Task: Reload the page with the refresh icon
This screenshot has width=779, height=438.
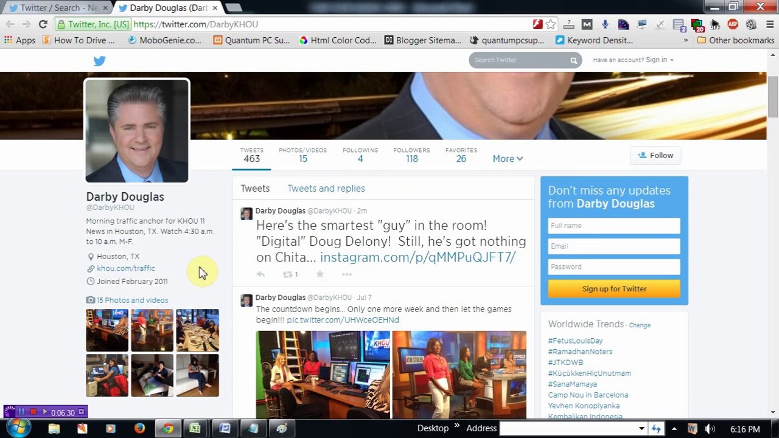Action: [x=43, y=24]
